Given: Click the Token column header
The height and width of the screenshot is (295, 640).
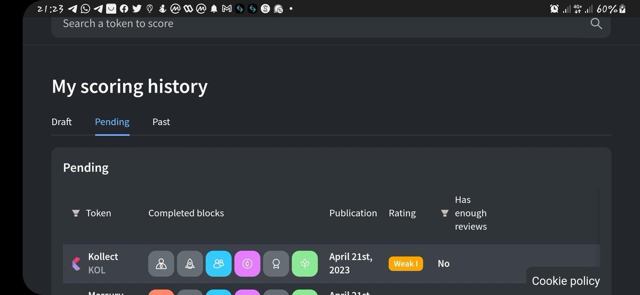Looking at the screenshot, I should pos(99,213).
